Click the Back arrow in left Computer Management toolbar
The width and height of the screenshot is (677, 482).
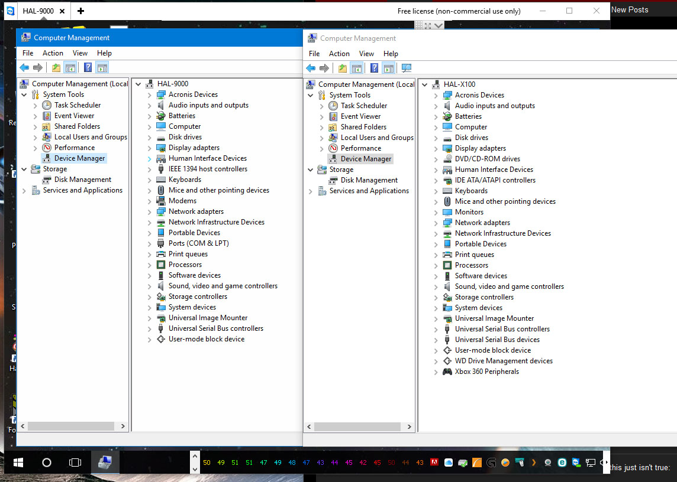[x=25, y=68]
